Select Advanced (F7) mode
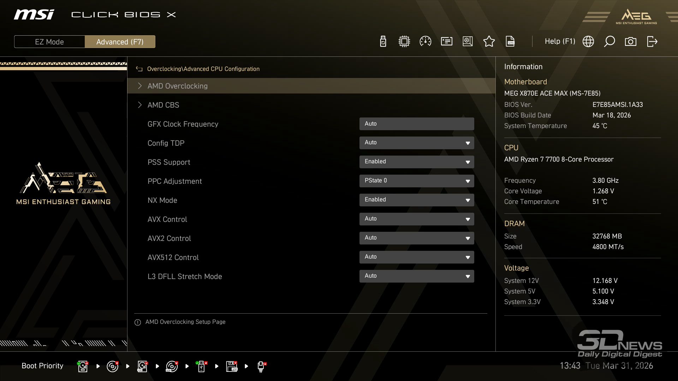This screenshot has height=381, width=678. pyautogui.click(x=120, y=42)
